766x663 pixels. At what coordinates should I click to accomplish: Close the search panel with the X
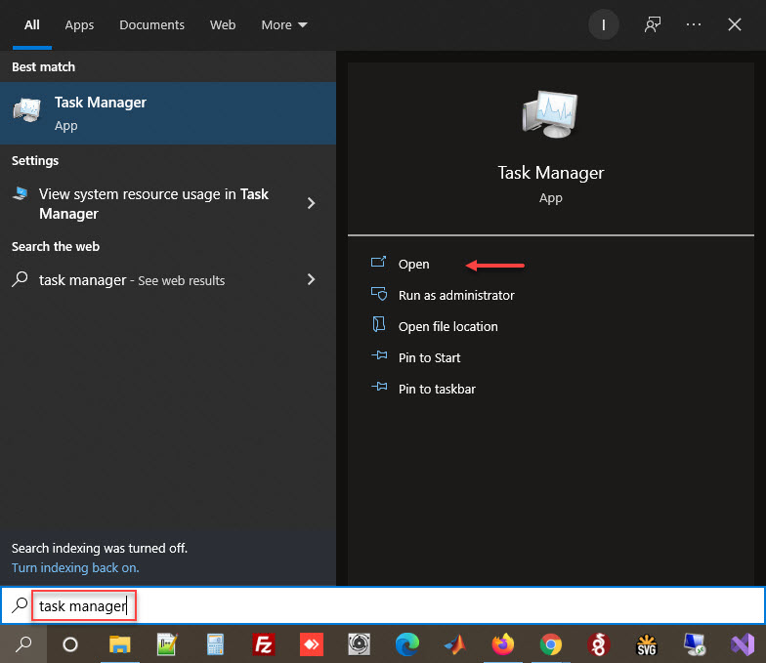[735, 25]
